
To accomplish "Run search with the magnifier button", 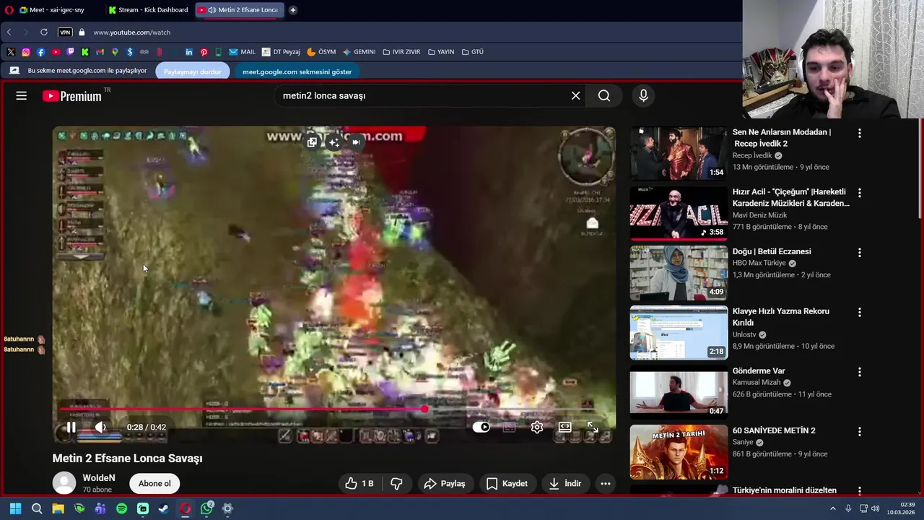I will click(x=604, y=95).
